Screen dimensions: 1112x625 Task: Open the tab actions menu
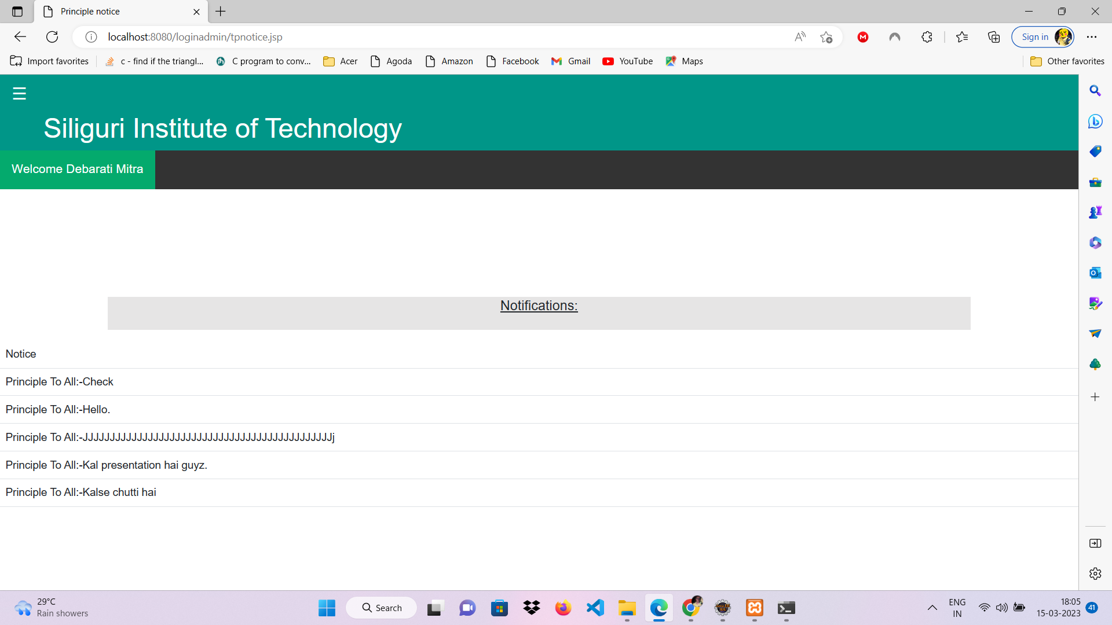pyautogui.click(x=16, y=12)
